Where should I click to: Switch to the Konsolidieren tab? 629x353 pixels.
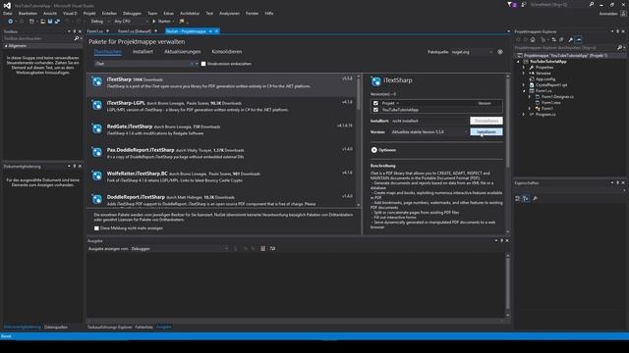227,52
